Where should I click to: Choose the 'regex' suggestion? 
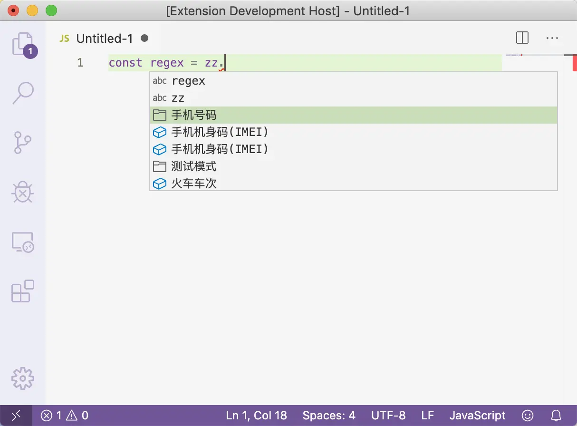354,81
